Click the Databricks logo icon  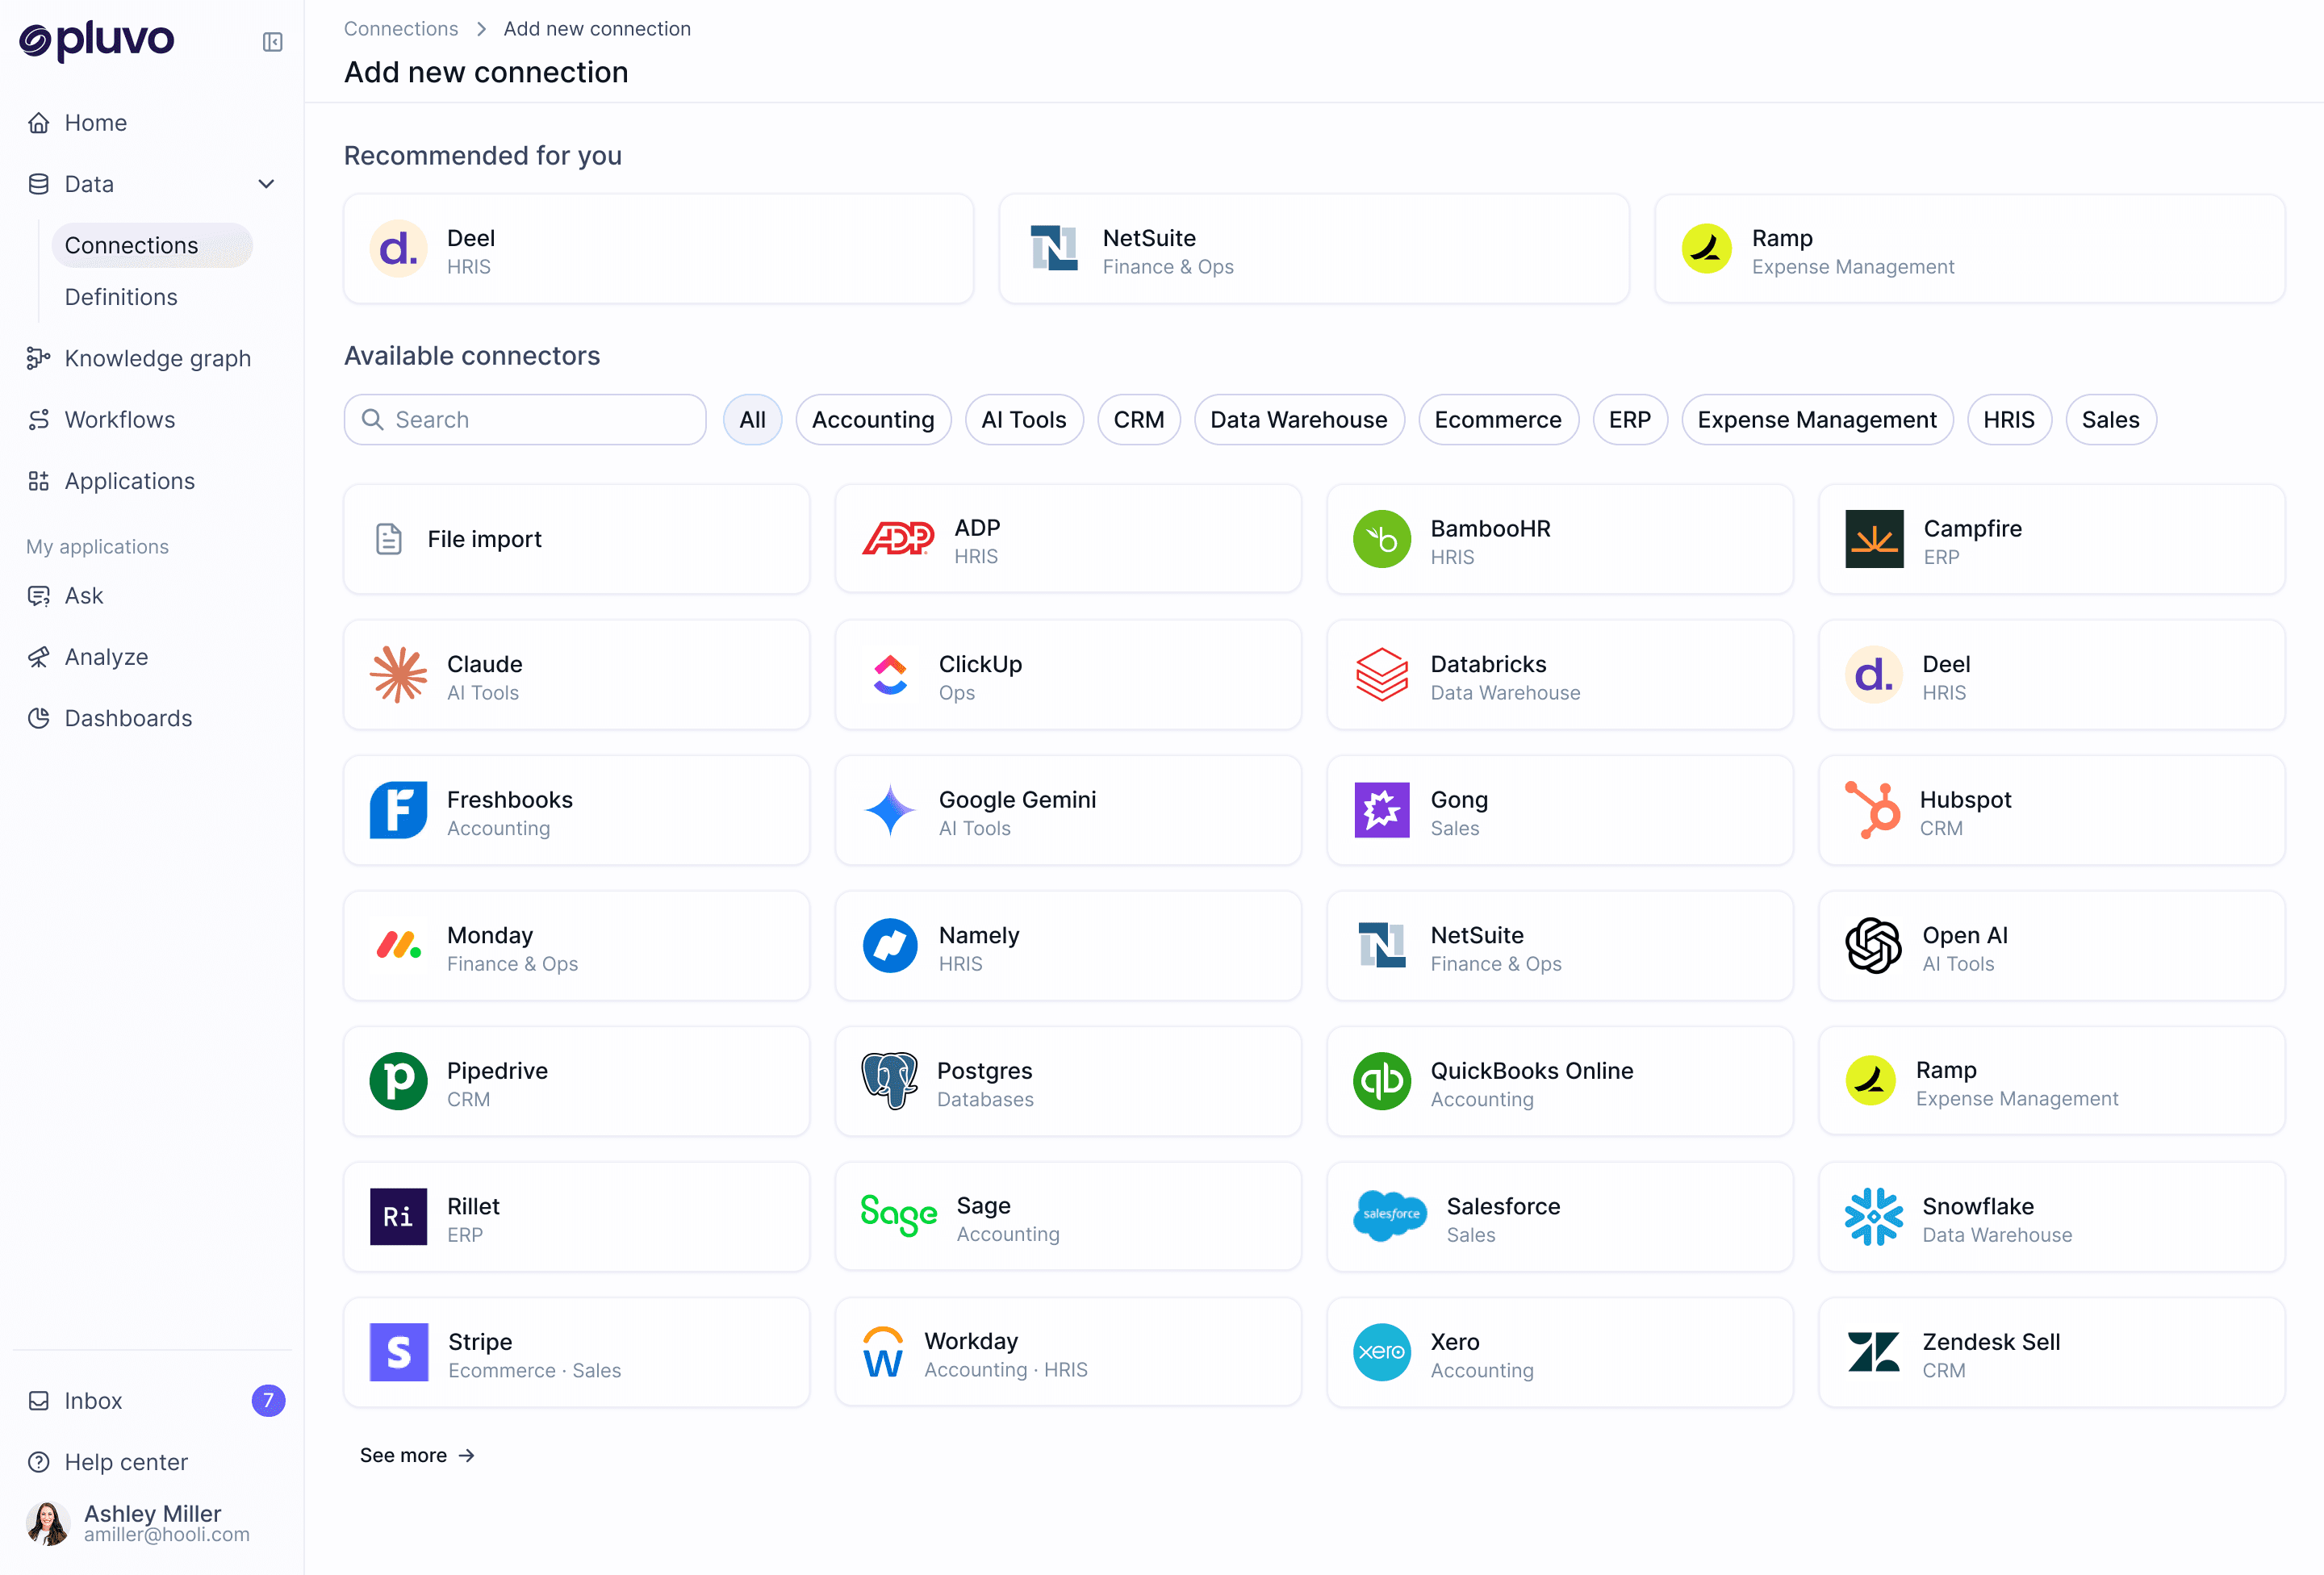(1382, 675)
